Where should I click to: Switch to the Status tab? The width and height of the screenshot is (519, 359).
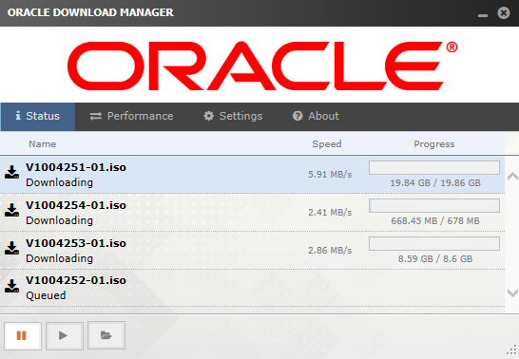point(38,117)
